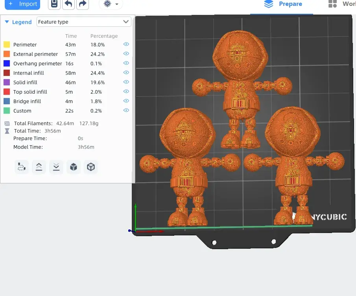Toggle Top solid infill visibility
Screen dimensions: 356x296
coord(126,91)
